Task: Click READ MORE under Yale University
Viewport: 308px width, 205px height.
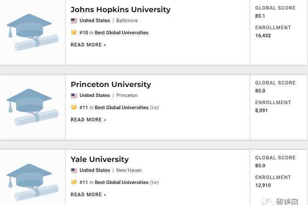Action: (x=88, y=195)
